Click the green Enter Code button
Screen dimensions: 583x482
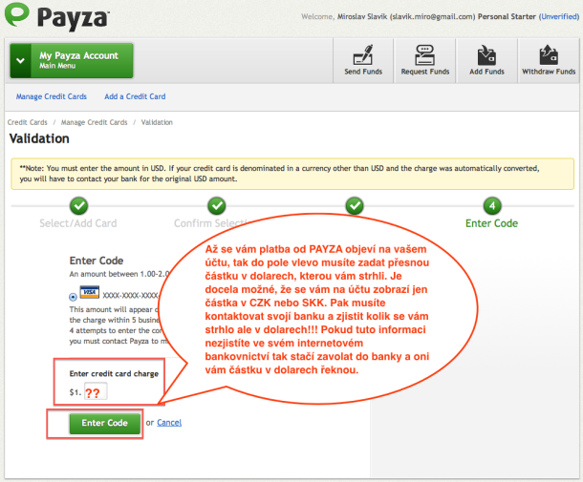105,423
